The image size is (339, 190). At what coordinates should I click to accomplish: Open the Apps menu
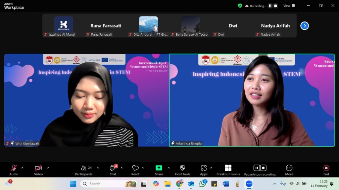(x=204, y=170)
